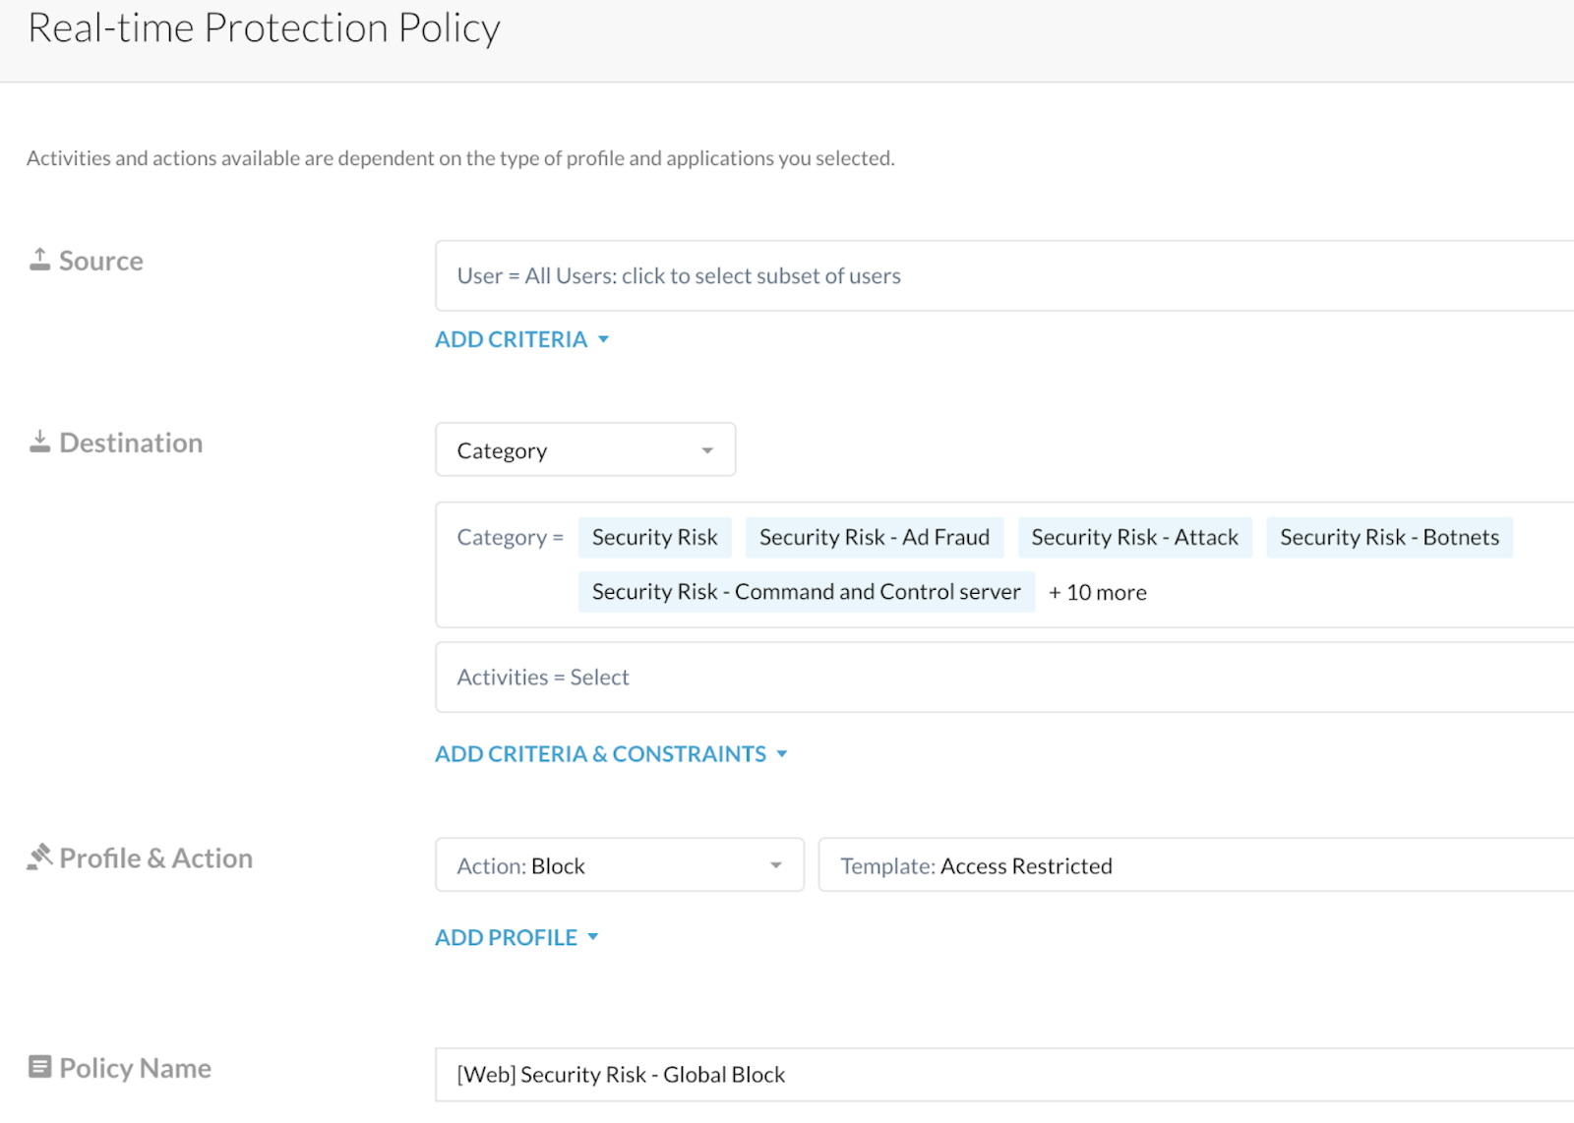Viewport: 1574px width, 1123px height.
Task: Click the Real-time Protection Policy heading
Action: [264, 28]
